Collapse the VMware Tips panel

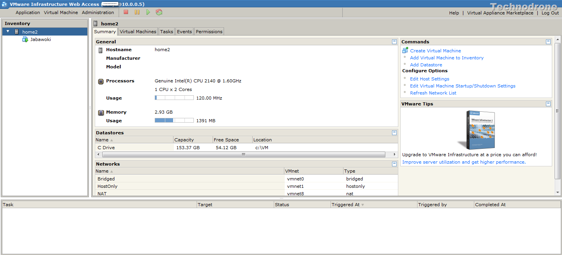[x=548, y=103]
